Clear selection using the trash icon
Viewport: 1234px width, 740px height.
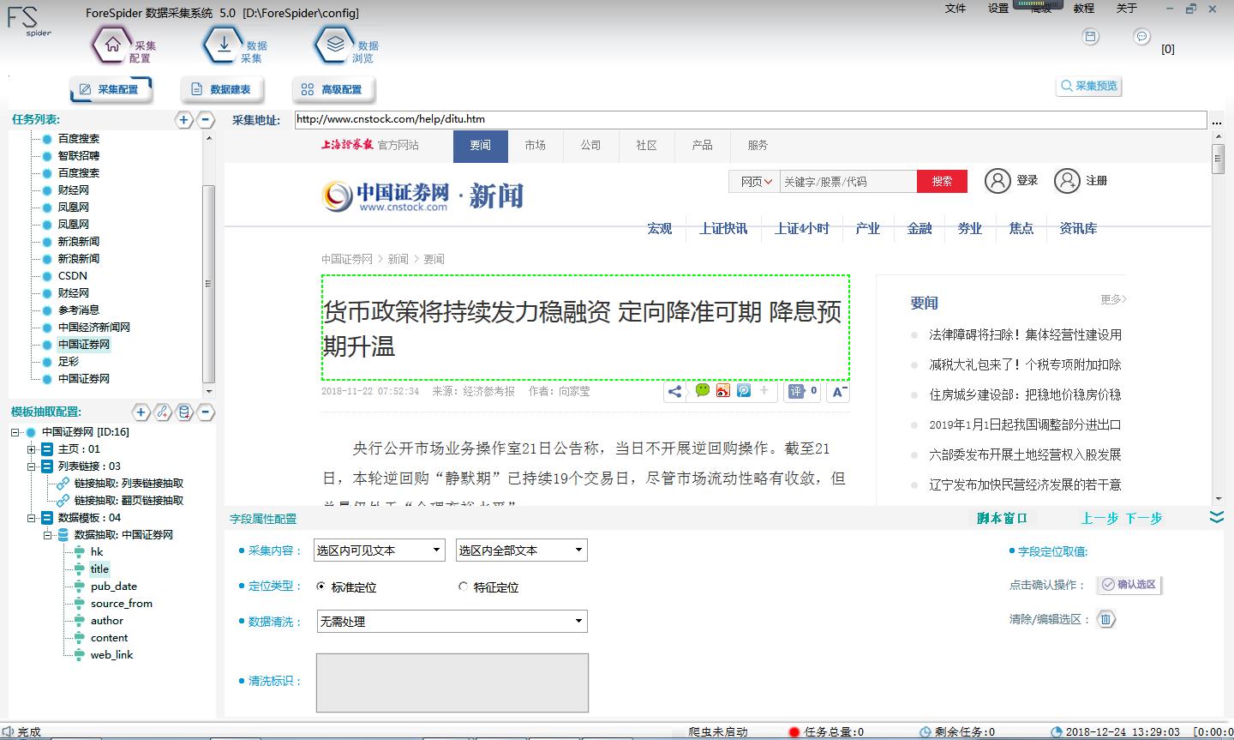(x=1105, y=618)
